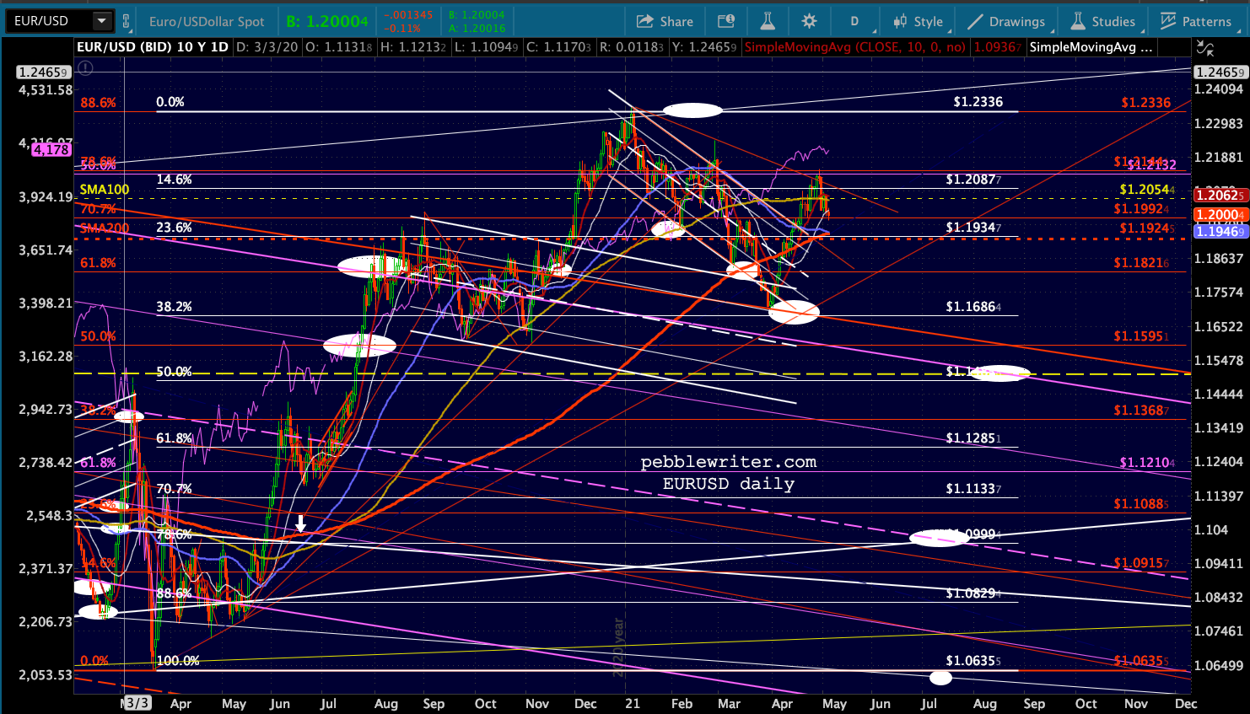This screenshot has width=1250, height=714.
Task: Select the white 38.2% Fibonacci label
Action: click(x=175, y=307)
